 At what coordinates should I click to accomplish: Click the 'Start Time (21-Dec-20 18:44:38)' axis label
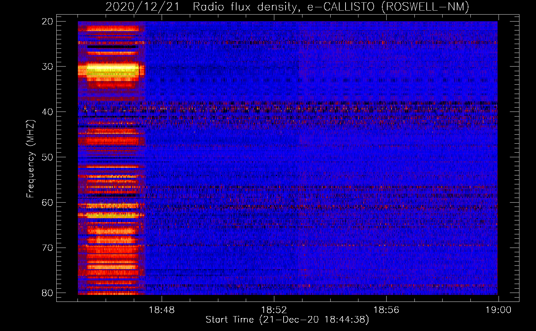click(287, 320)
